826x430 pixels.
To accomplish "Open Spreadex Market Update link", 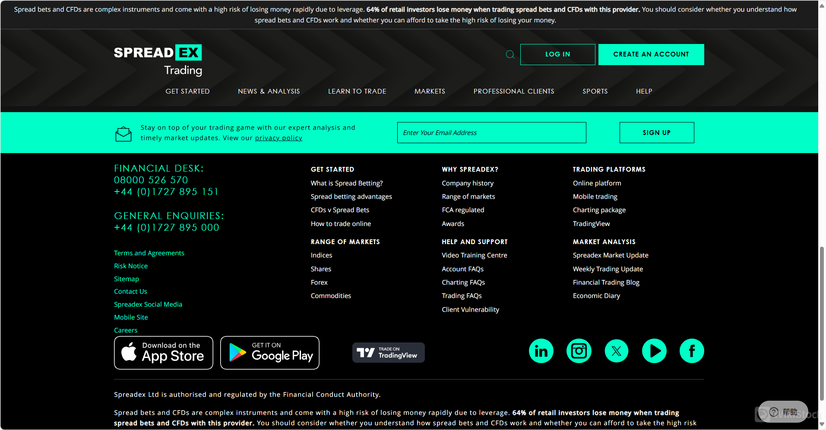I will (x=611, y=255).
